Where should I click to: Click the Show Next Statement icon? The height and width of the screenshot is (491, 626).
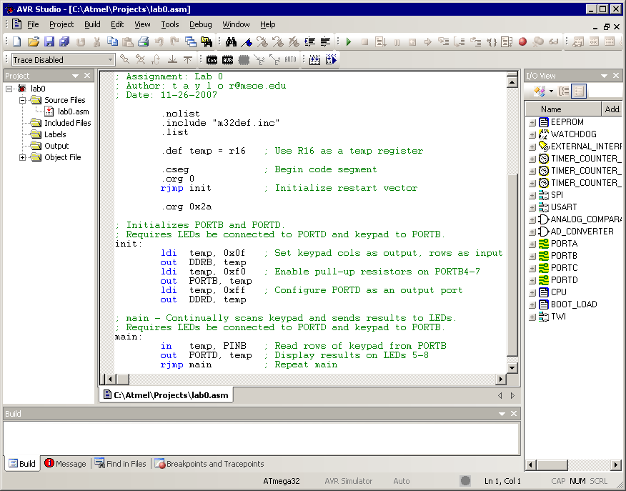[x=427, y=41]
